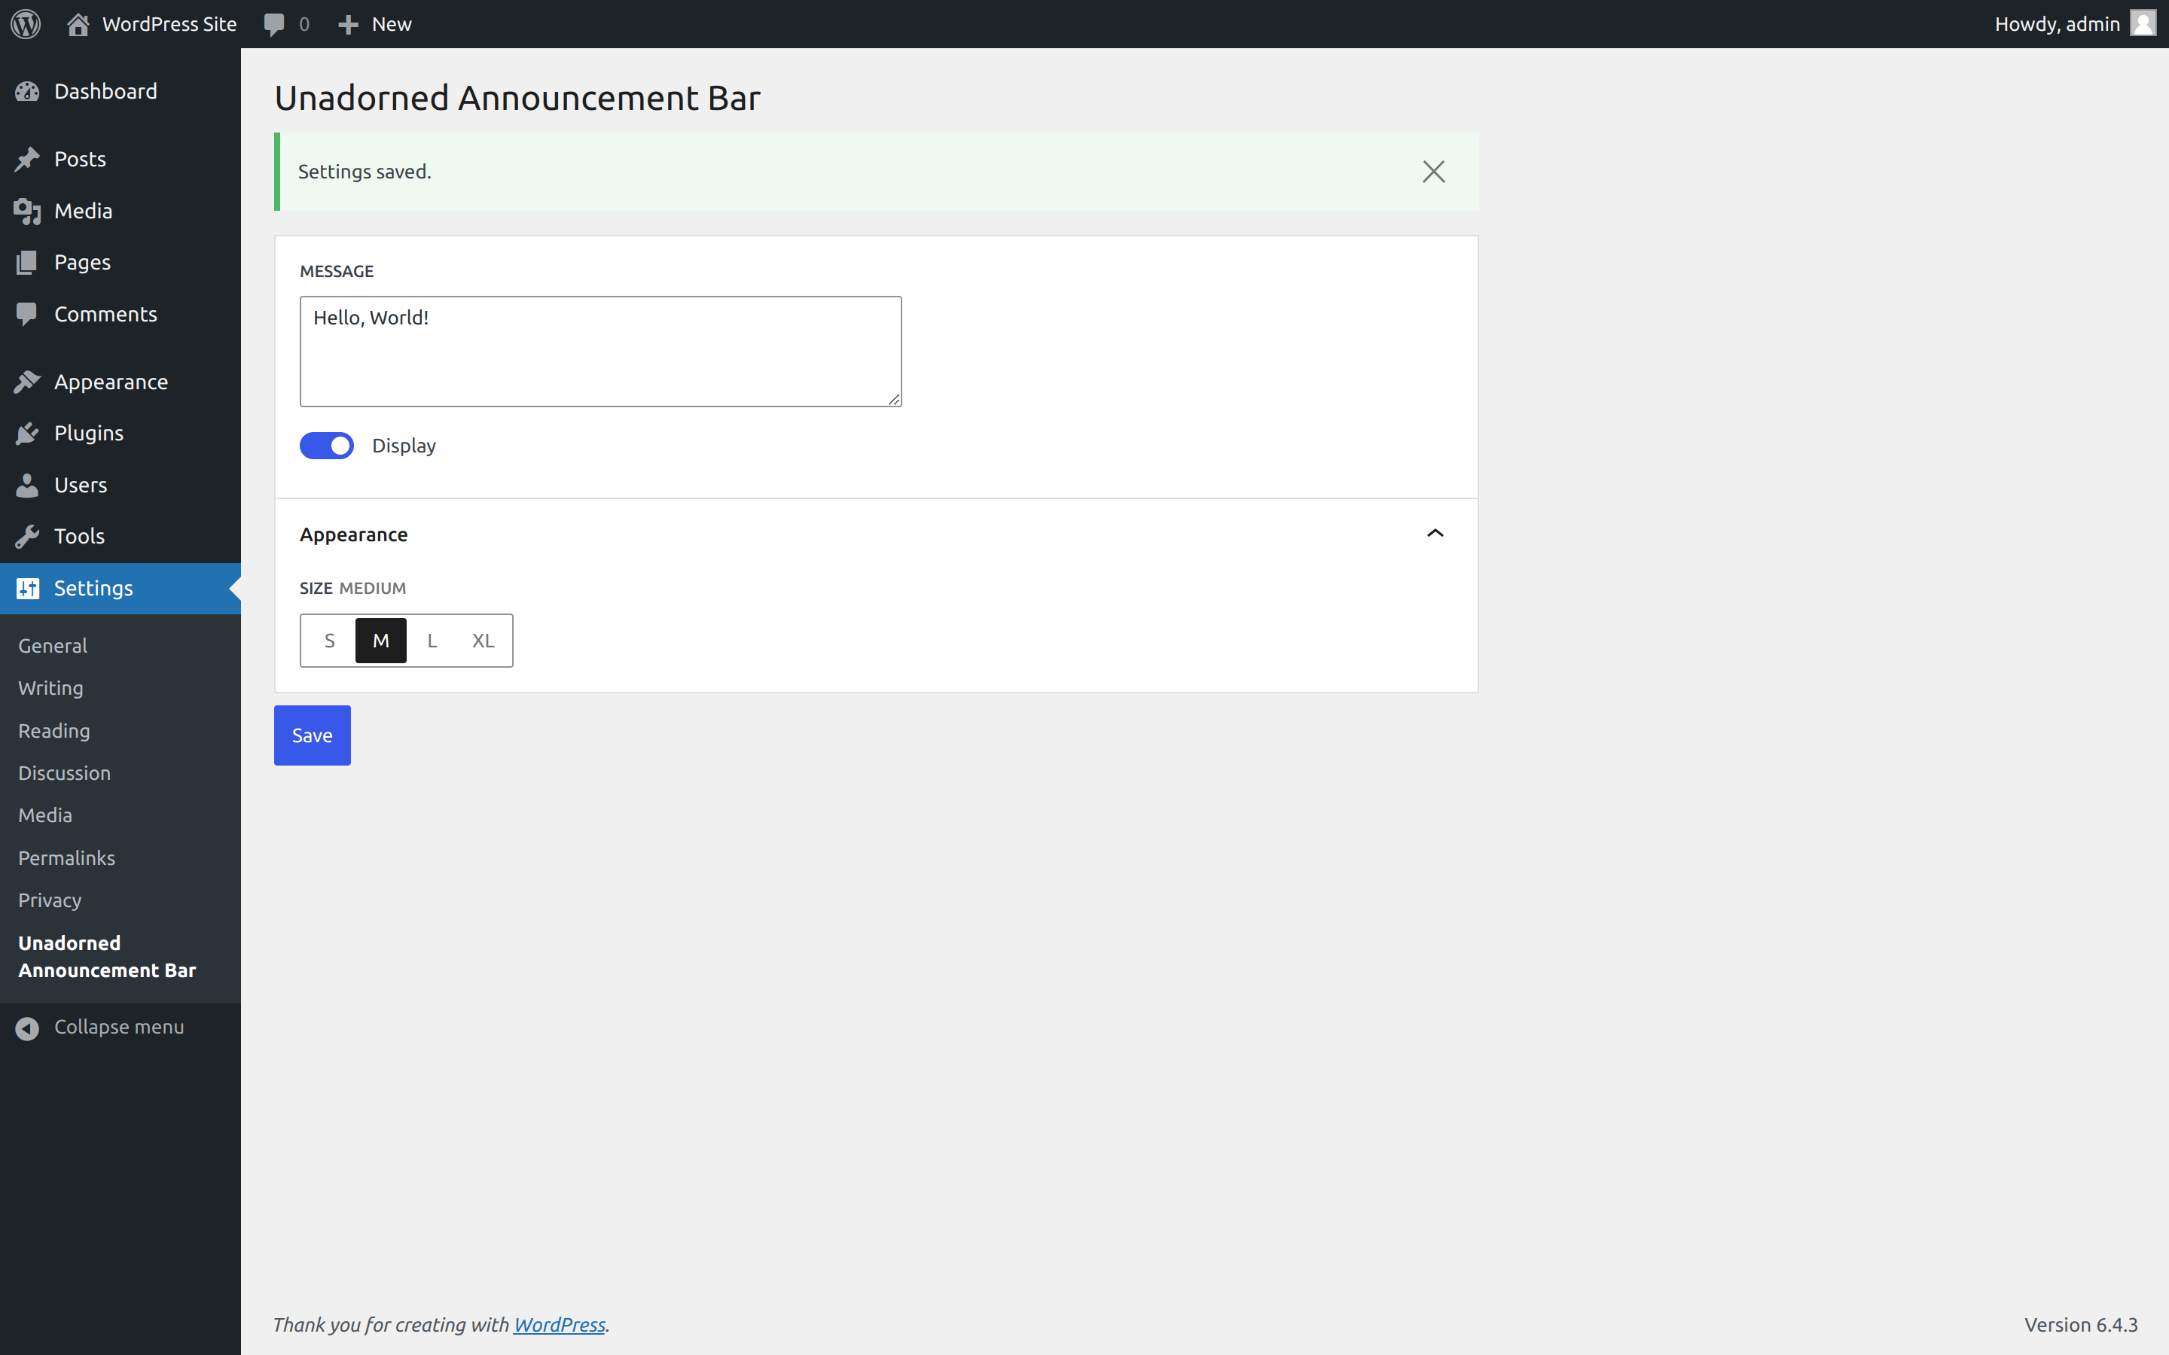Open Permalinks settings submenu
The image size is (2169, 1355).
[66, 858]
